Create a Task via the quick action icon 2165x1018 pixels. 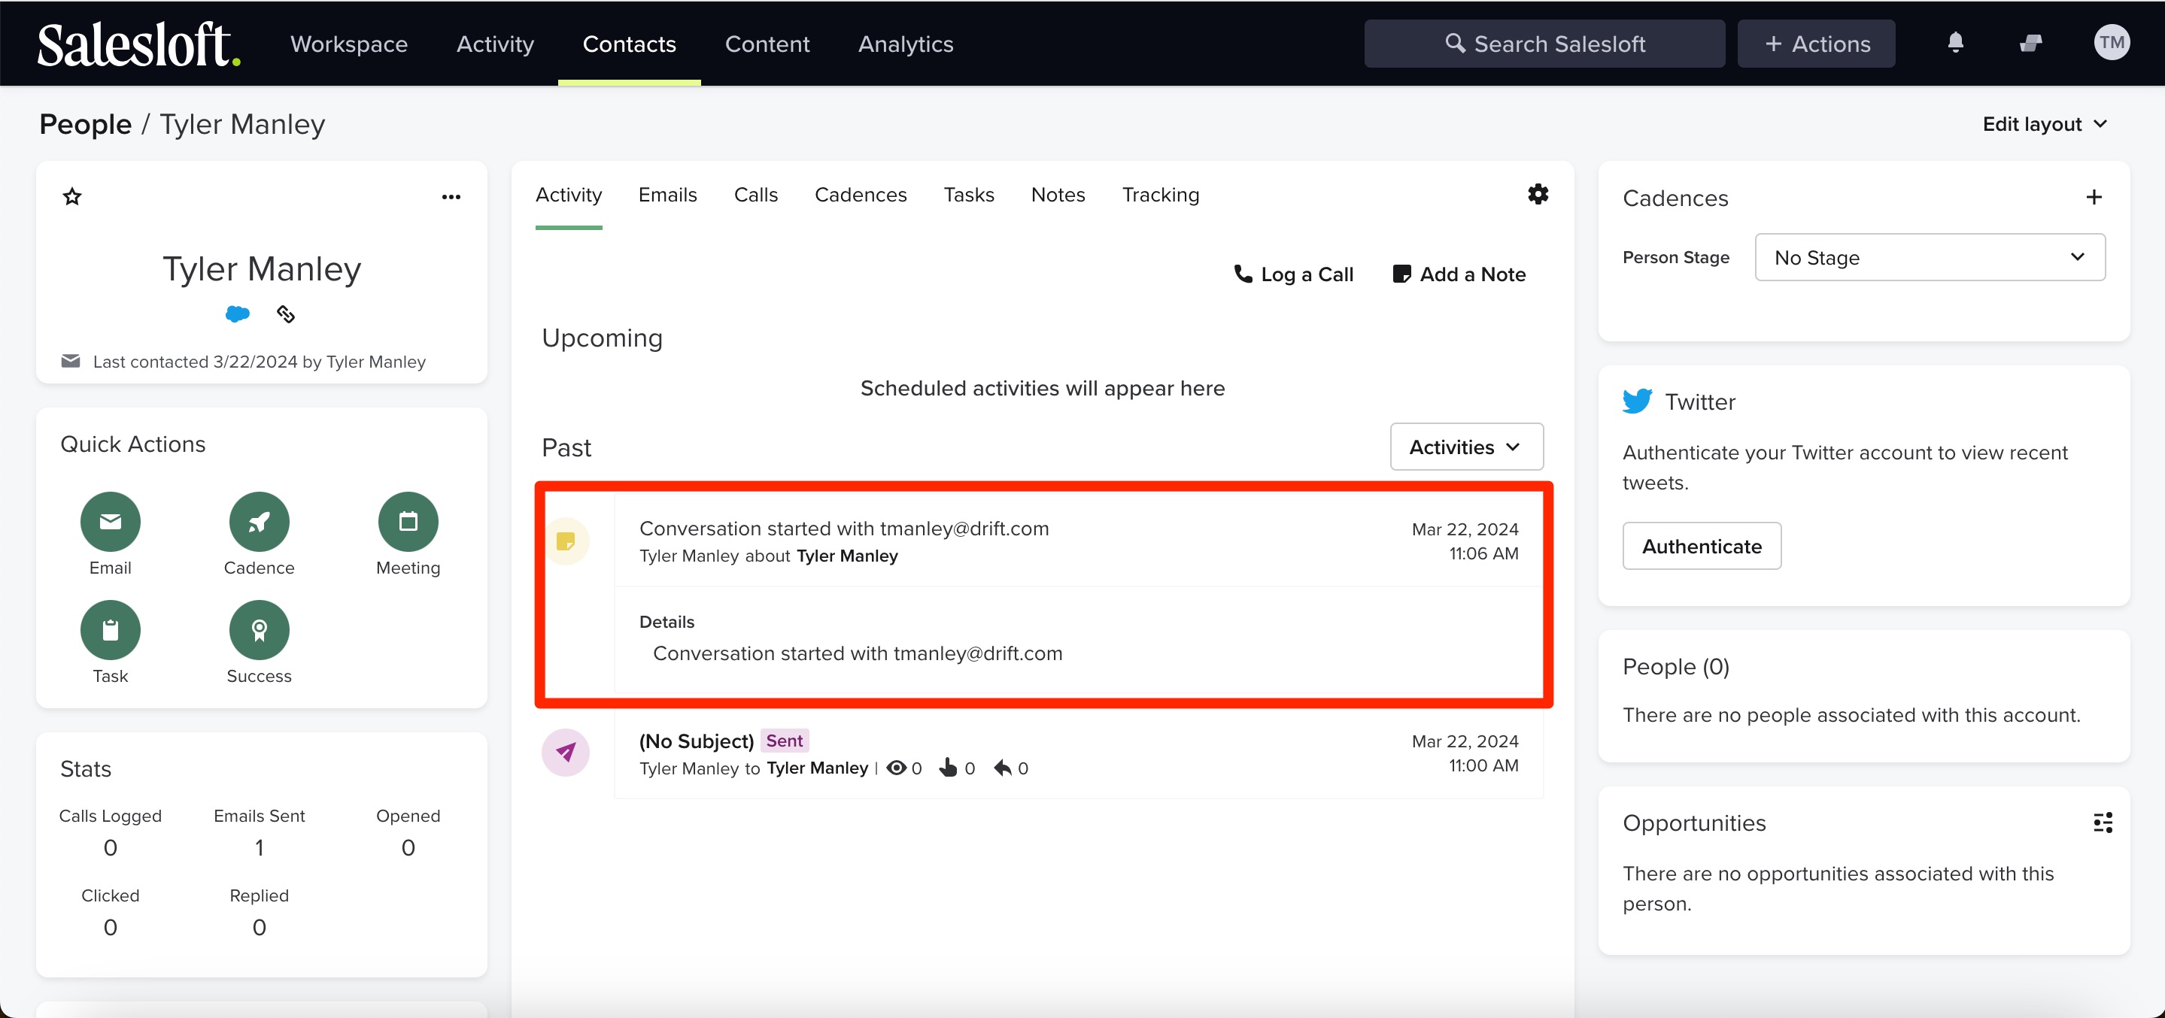tap(109, 629)
